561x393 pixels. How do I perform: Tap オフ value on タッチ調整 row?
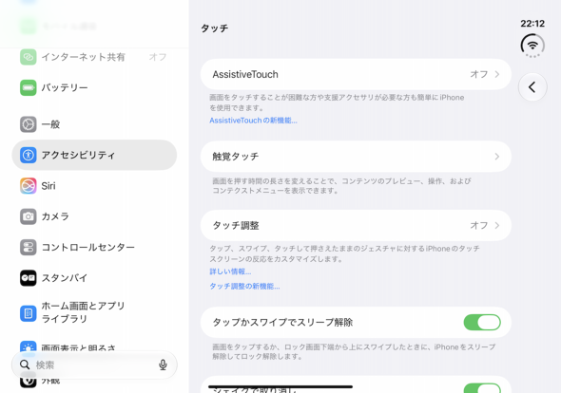[479, 225]
